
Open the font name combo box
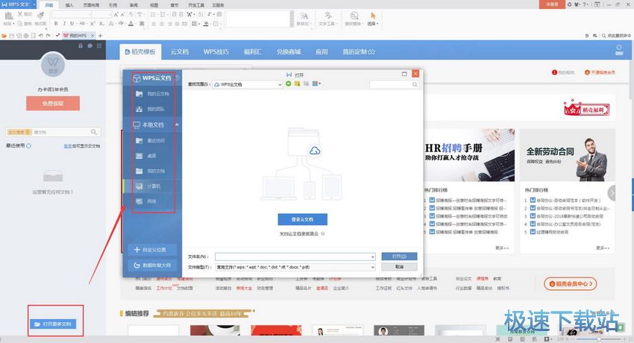click(x=71, y=15)
